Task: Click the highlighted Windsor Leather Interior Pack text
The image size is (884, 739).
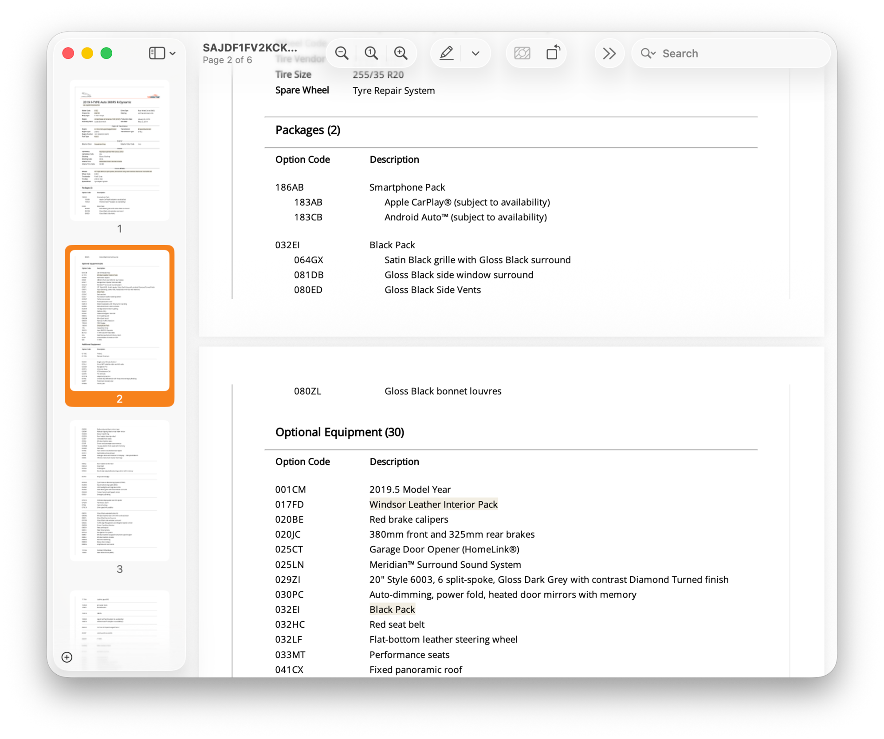Action: pos(433,504)
